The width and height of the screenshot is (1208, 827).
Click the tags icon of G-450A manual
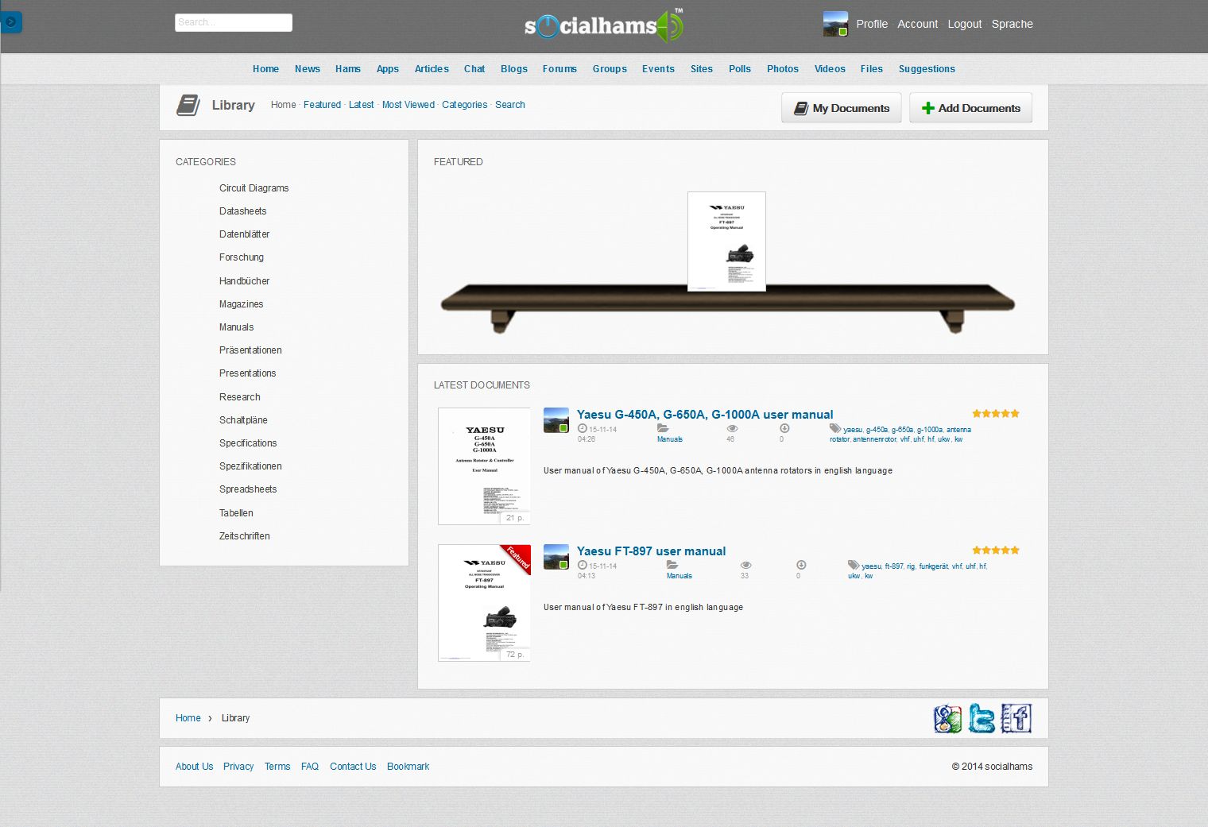pos(835,428)
